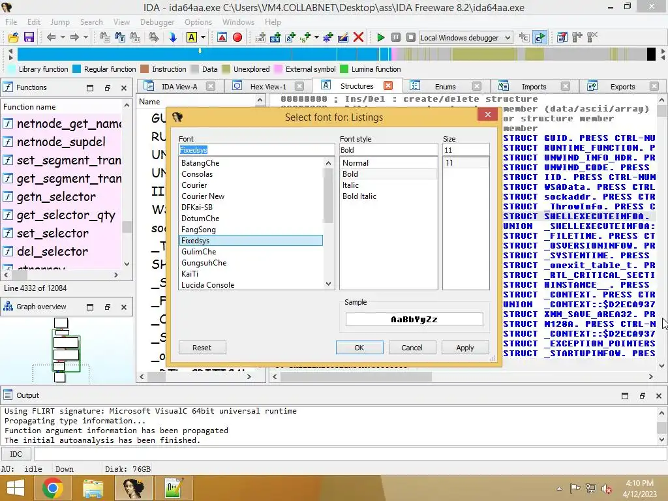The width and height of the screenshot is (668, 501).
Task: Open the File menu
Action: click(x=11, y=22)
